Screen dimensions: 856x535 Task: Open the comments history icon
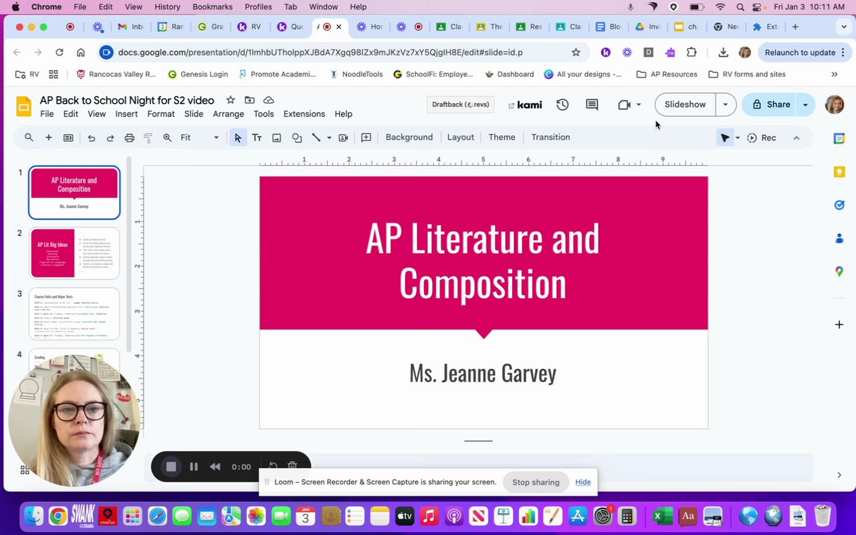(x=592, y=104)
